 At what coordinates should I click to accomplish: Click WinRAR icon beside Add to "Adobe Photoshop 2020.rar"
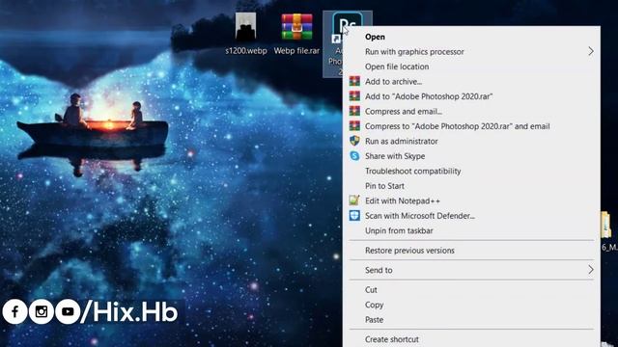pos(354,96)
